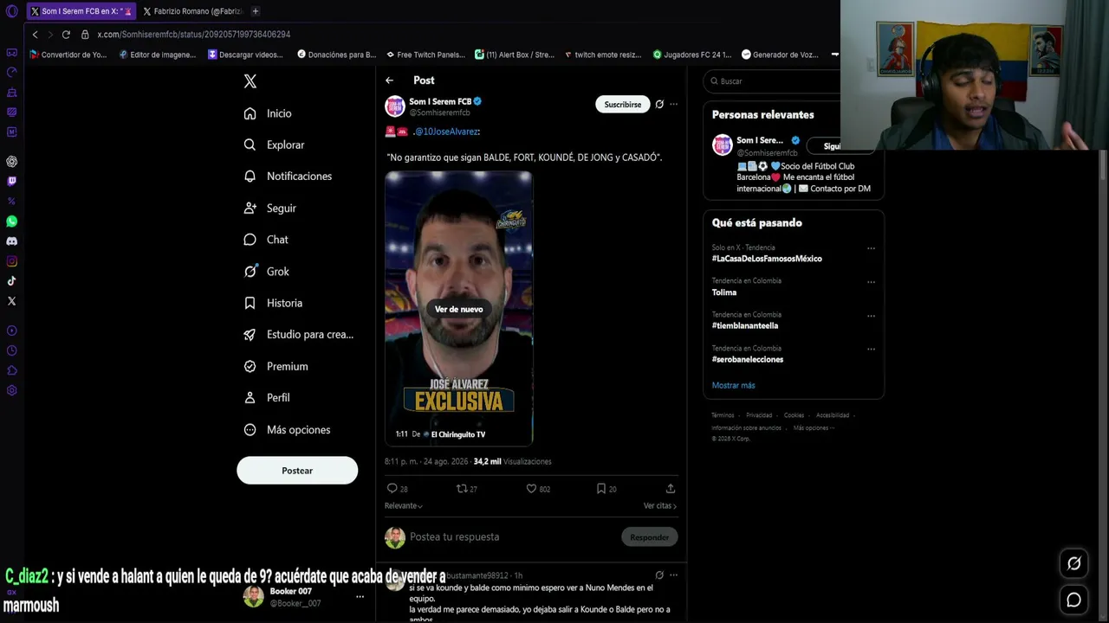Open Chat in the X navigation
1109x623 pixels.
pos(266,240)
